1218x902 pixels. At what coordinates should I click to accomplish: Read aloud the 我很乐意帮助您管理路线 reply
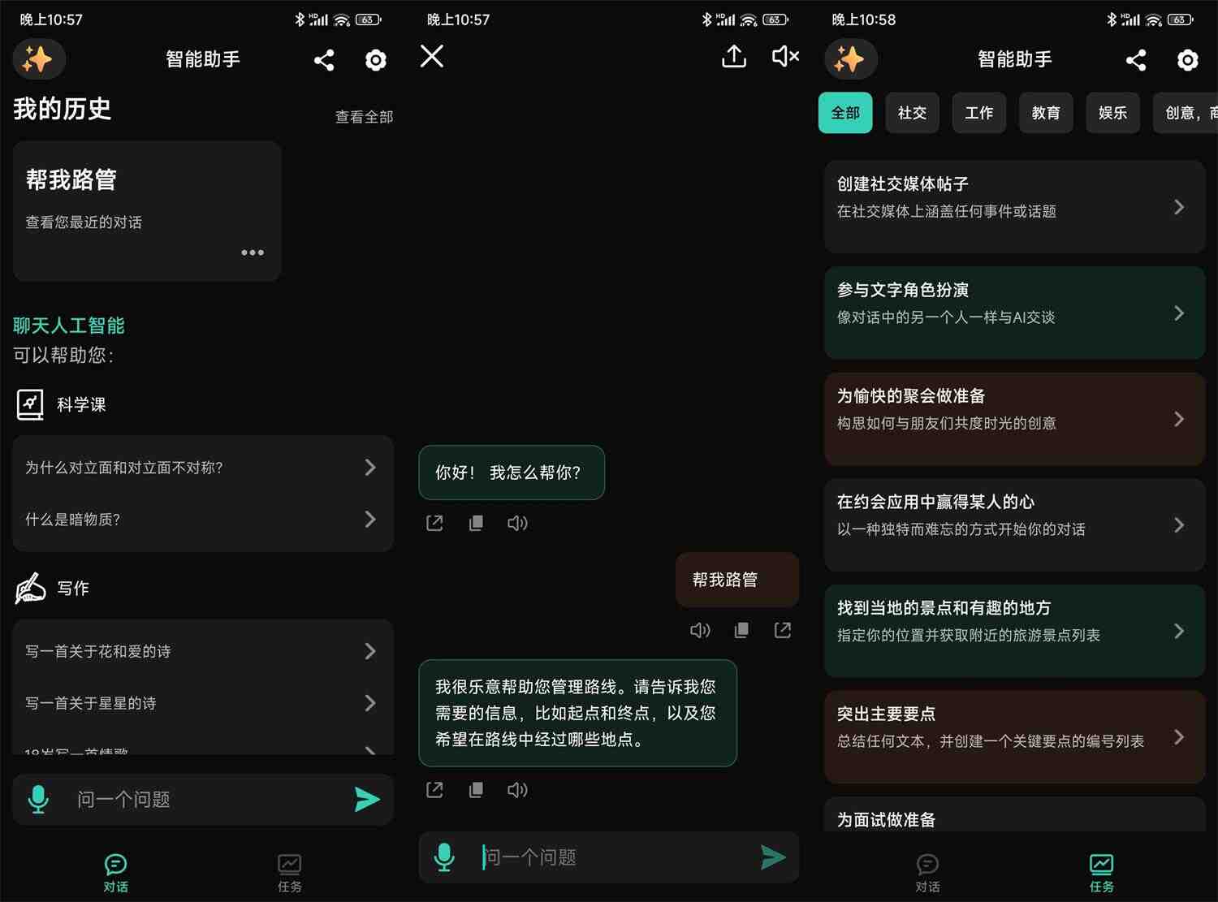(517, 790)
